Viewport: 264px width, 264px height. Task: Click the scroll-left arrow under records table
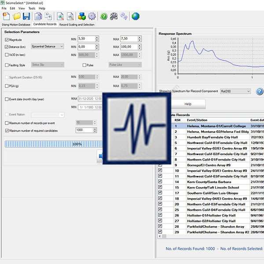coord(160,236)
